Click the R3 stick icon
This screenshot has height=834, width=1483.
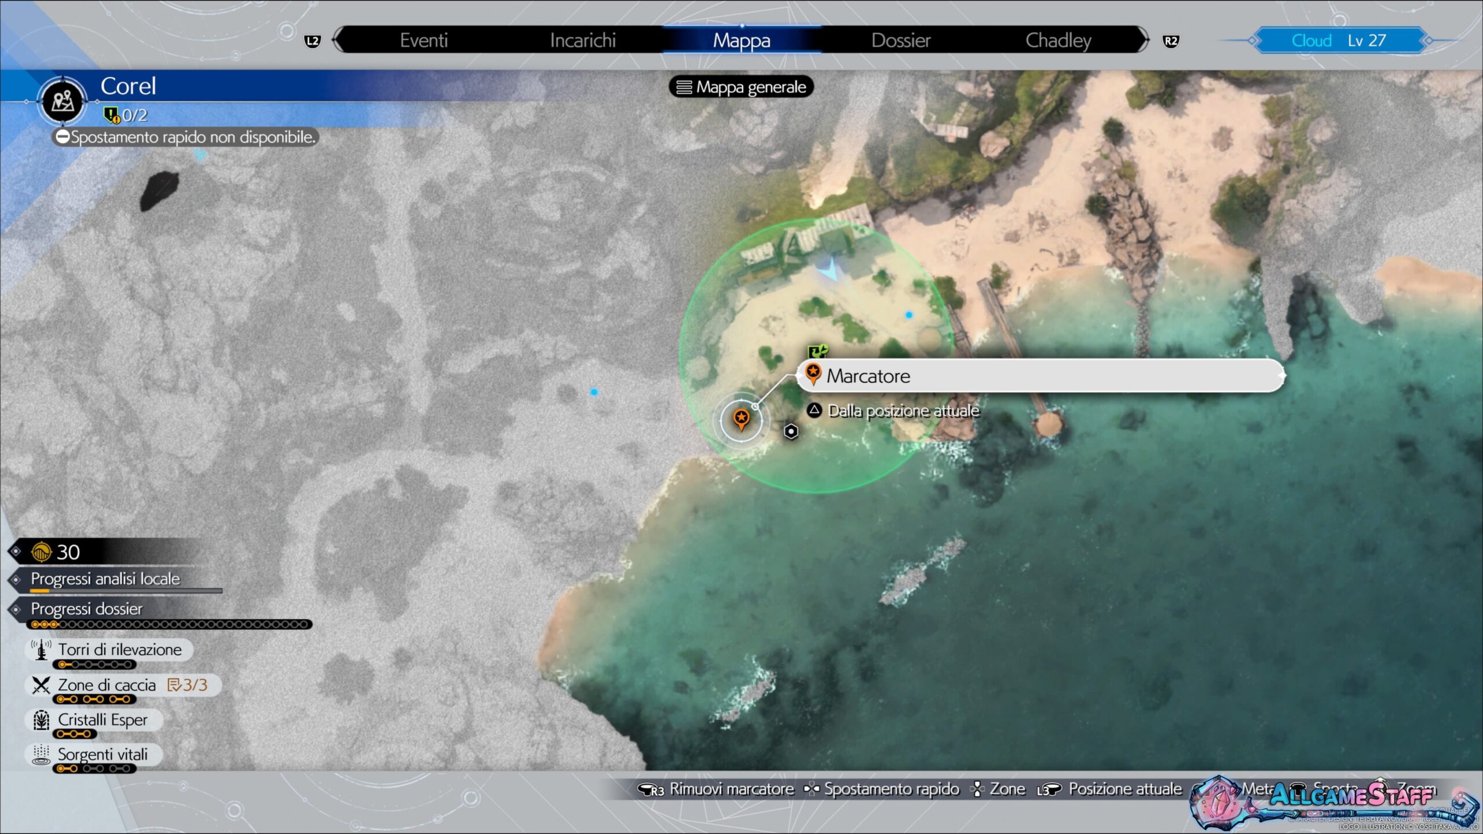pos(651,790)
